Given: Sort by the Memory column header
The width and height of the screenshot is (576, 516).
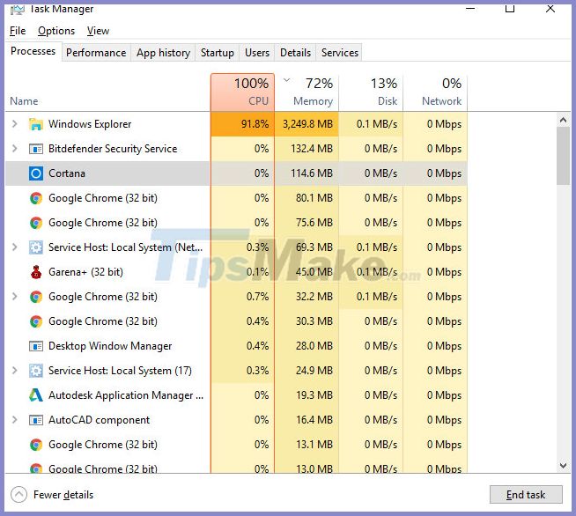Looking at the screenshot, I should click(x=306, y=92).
